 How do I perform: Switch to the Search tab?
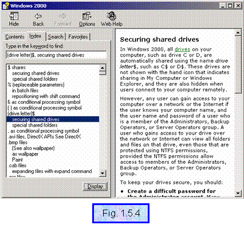point(56,37)
